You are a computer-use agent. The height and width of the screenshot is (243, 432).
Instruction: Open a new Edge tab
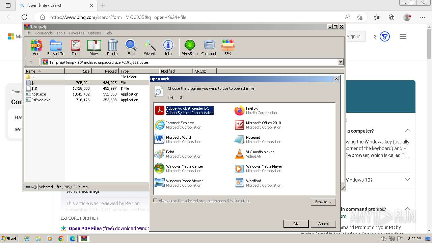[103, 5]
